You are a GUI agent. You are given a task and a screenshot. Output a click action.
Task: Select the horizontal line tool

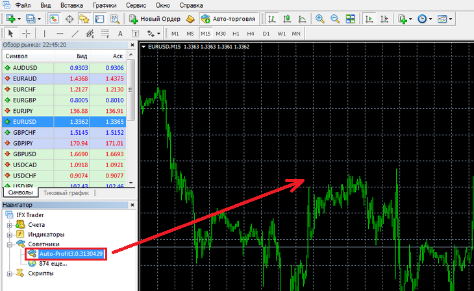pyautogui.click(x=60, y=33)
